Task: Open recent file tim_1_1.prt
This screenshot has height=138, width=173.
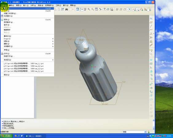Action: click(x=27, y=63)
